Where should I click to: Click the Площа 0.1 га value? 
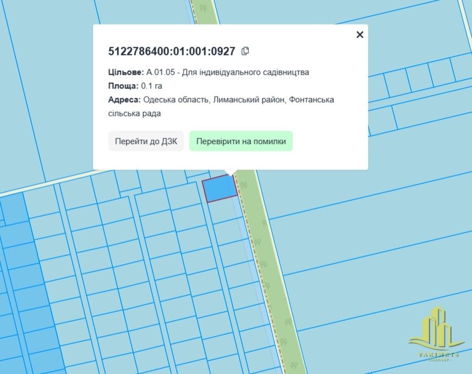point(151,86)
